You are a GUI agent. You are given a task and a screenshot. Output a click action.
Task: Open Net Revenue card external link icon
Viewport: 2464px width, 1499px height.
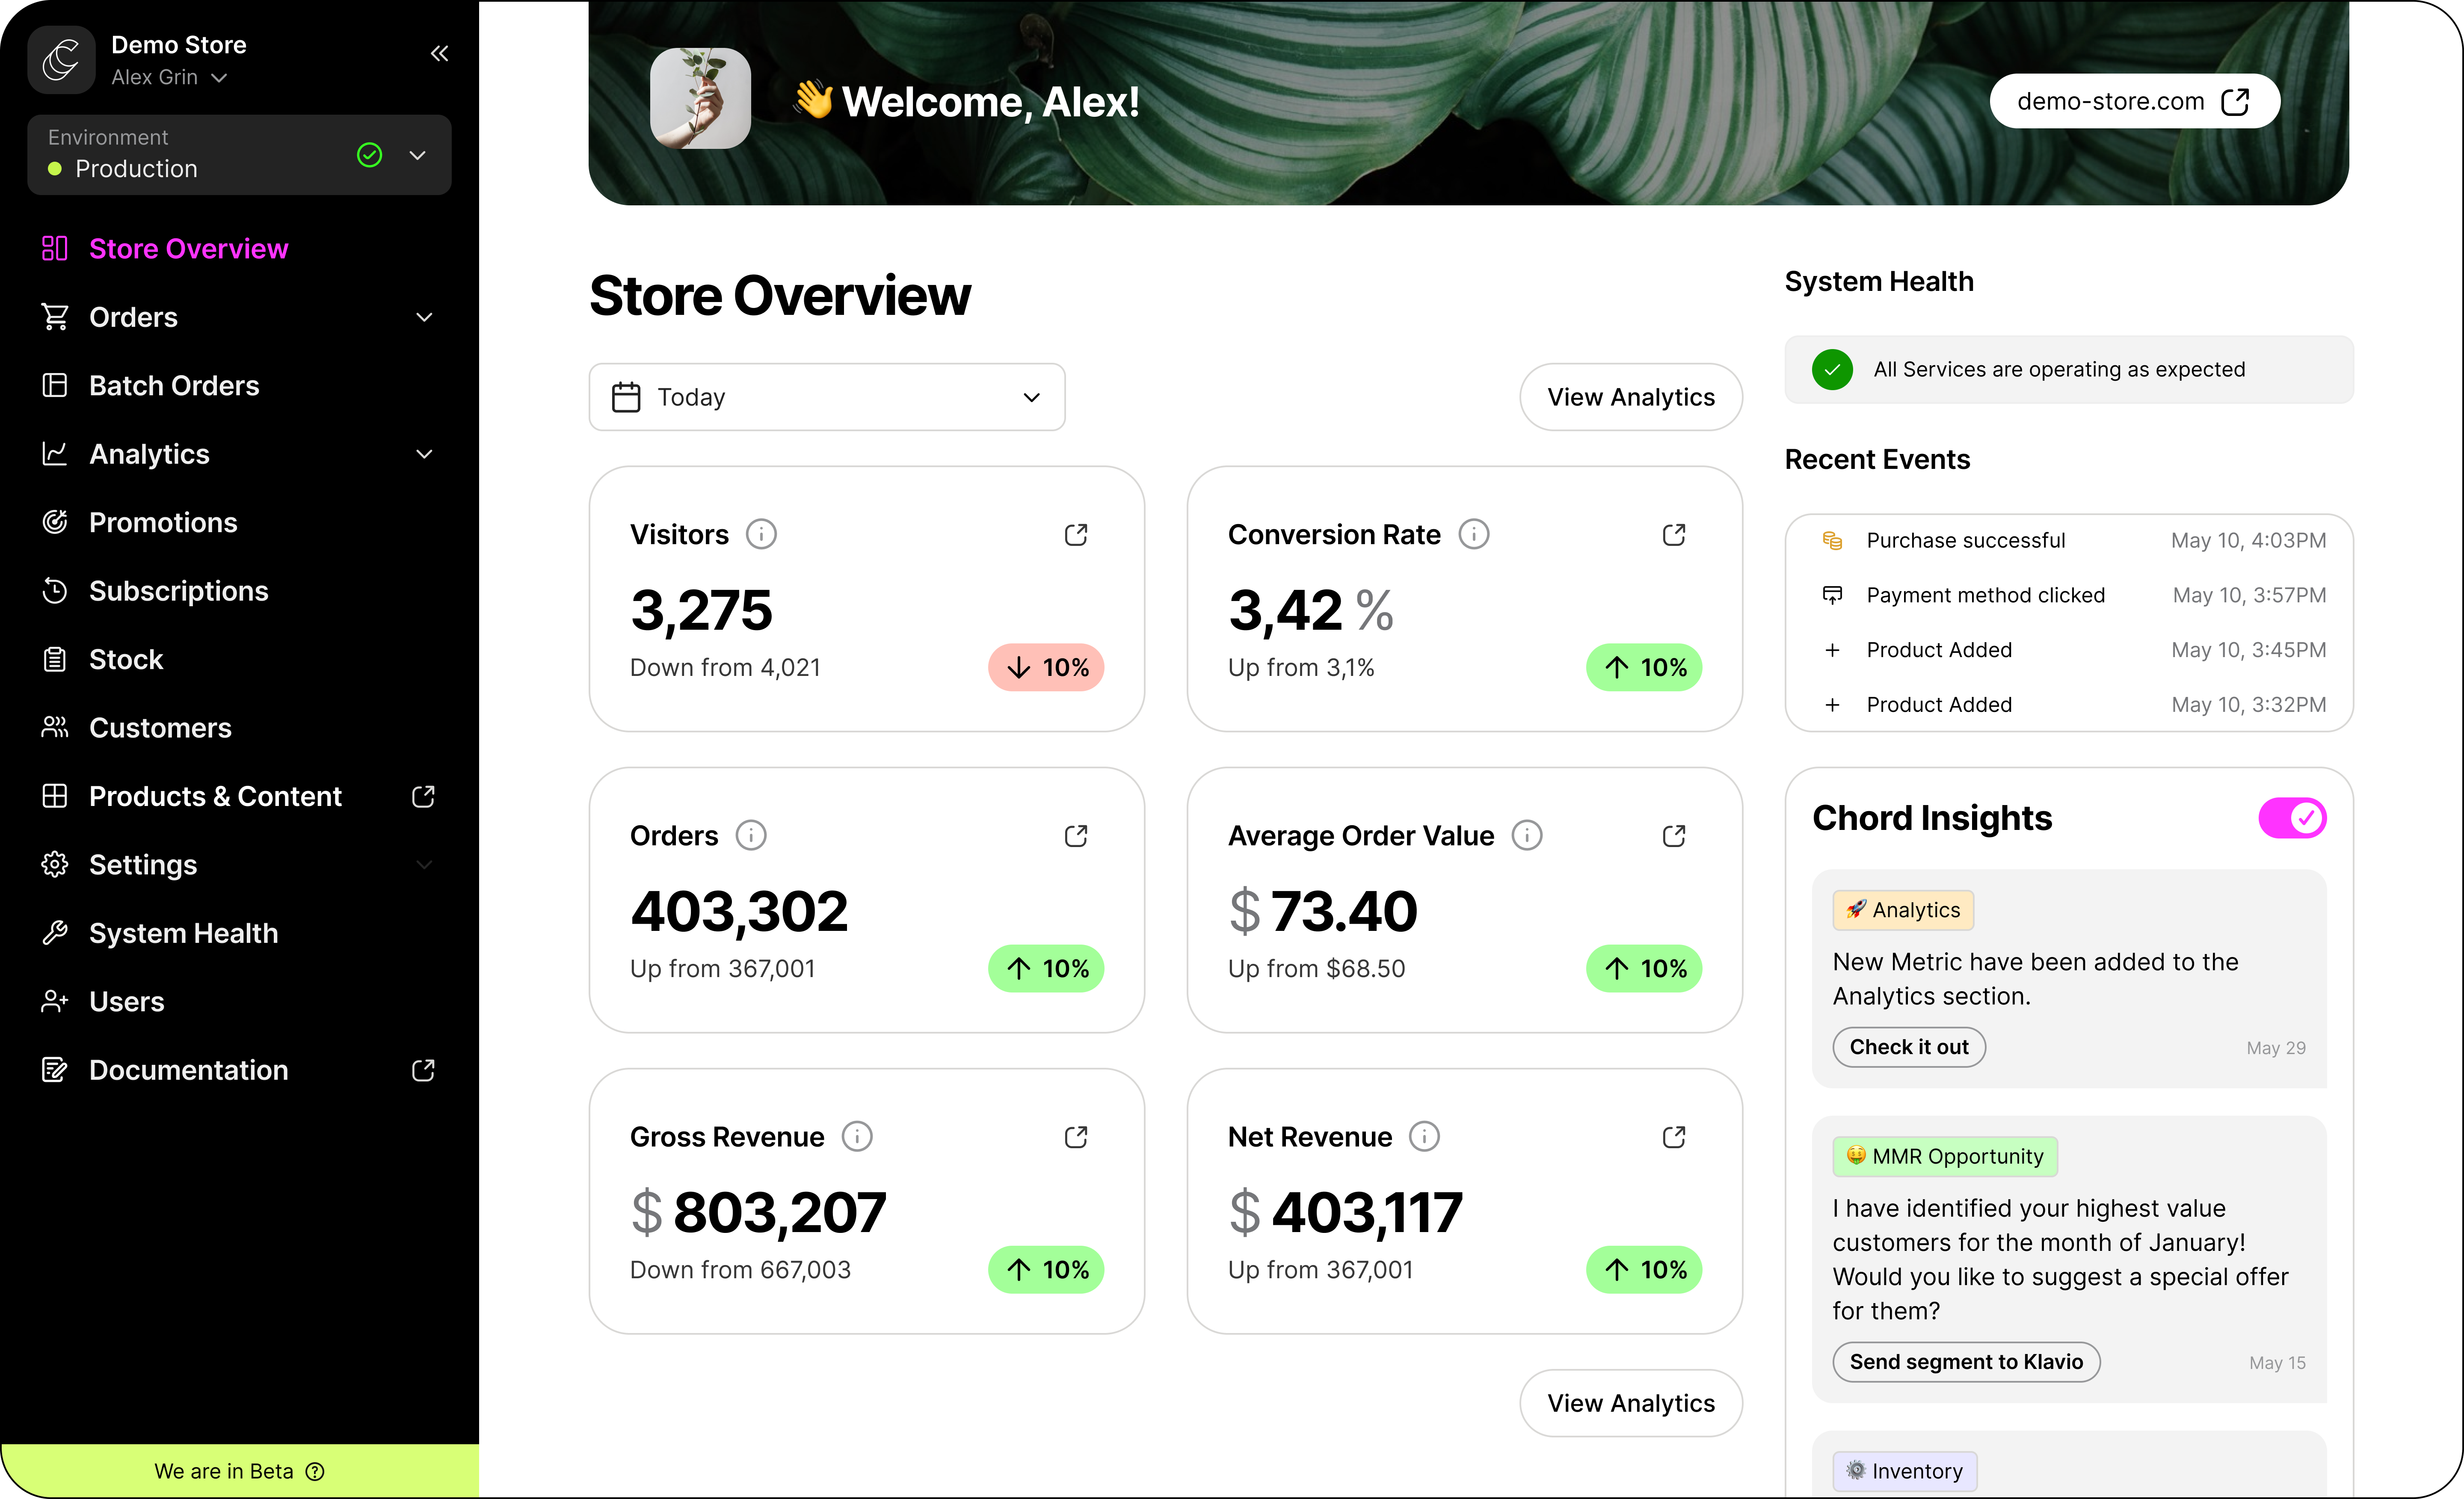(x=1674, y=1137)
